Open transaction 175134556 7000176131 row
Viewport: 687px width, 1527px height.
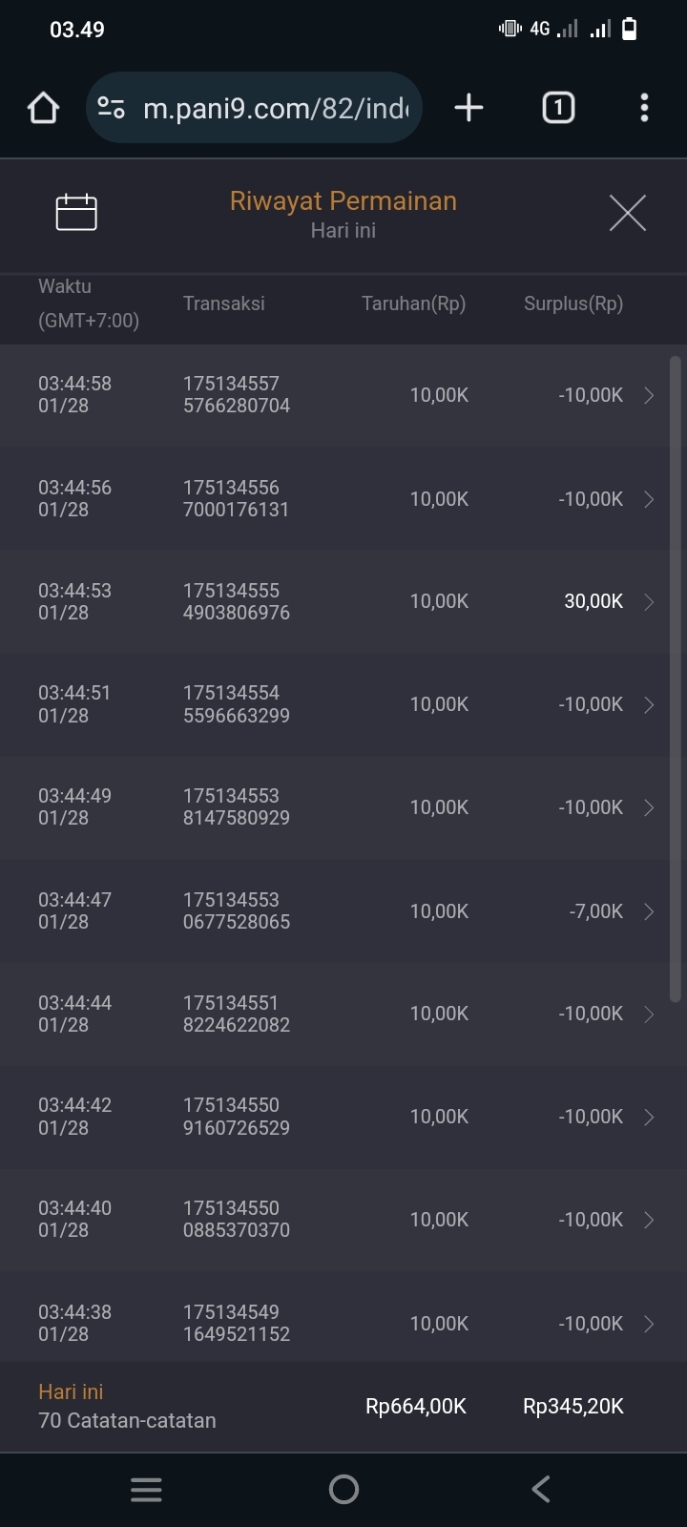pos(237,498)
